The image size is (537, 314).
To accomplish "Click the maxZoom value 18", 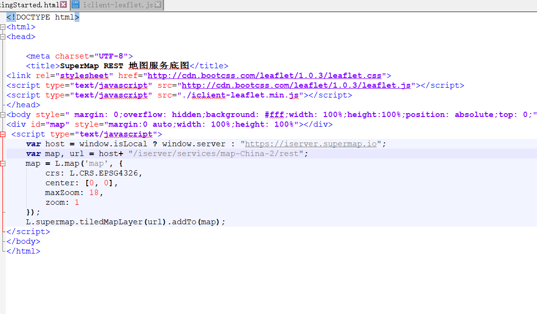I will tap(94, 193).
